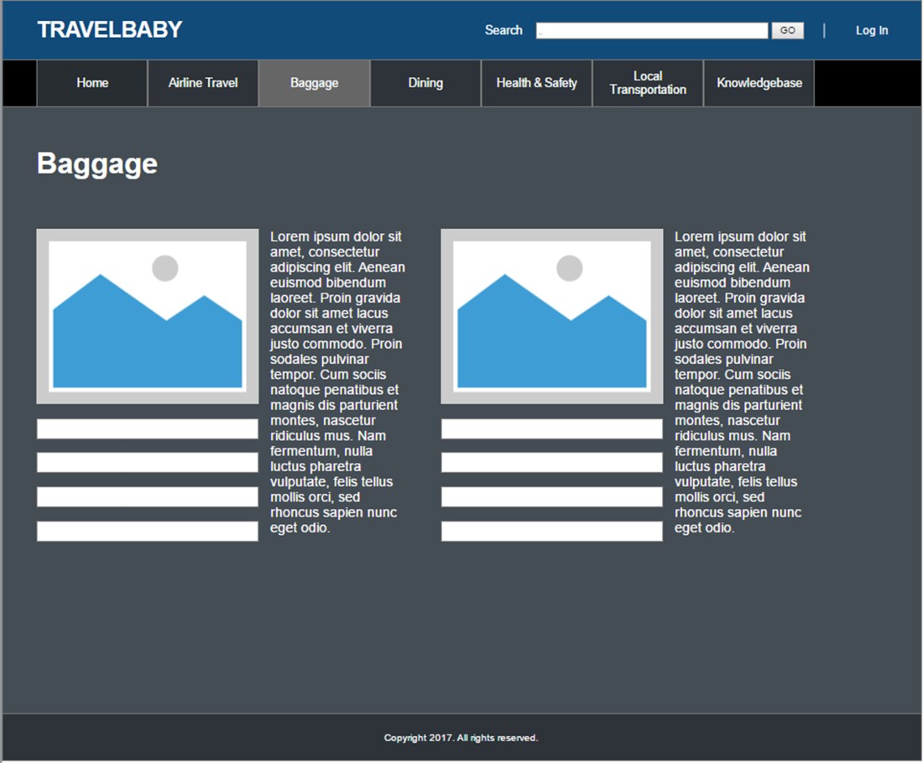
Task: Open the Dining section
Action: pos(425,82)
